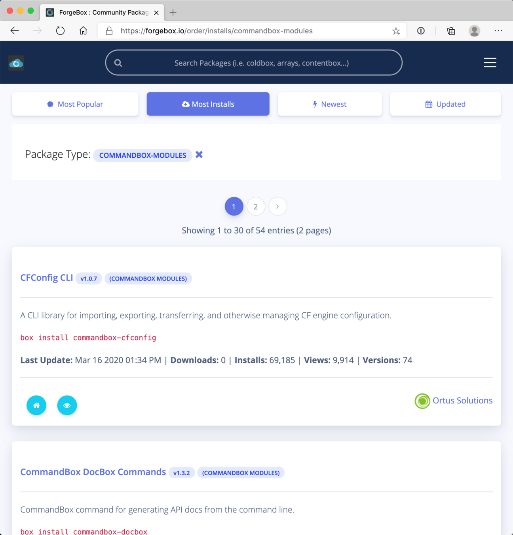Open the Ortus Solutions author link
The image size is (513, 535).
(x=462, y=401)
